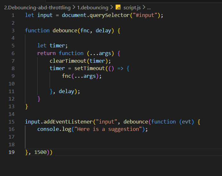222x176 pixels.
Task: Click line number 19 in gutter
Action: click(x=12, y=152)
